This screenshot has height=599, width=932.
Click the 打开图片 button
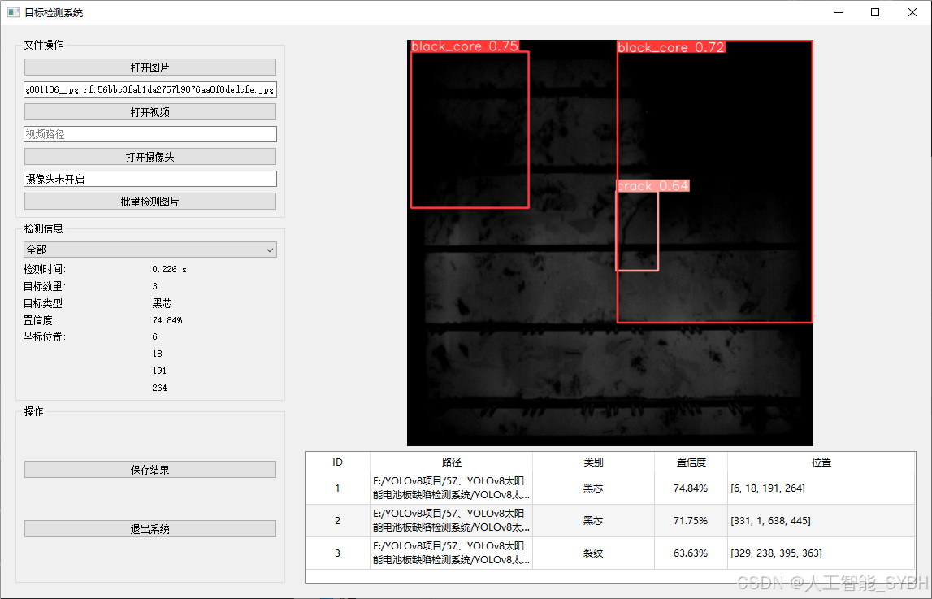(150, 67)
